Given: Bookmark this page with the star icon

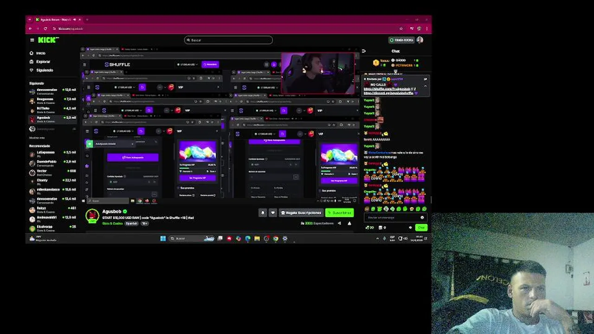Looking at the screenshot, I should (x=401, y=29).
